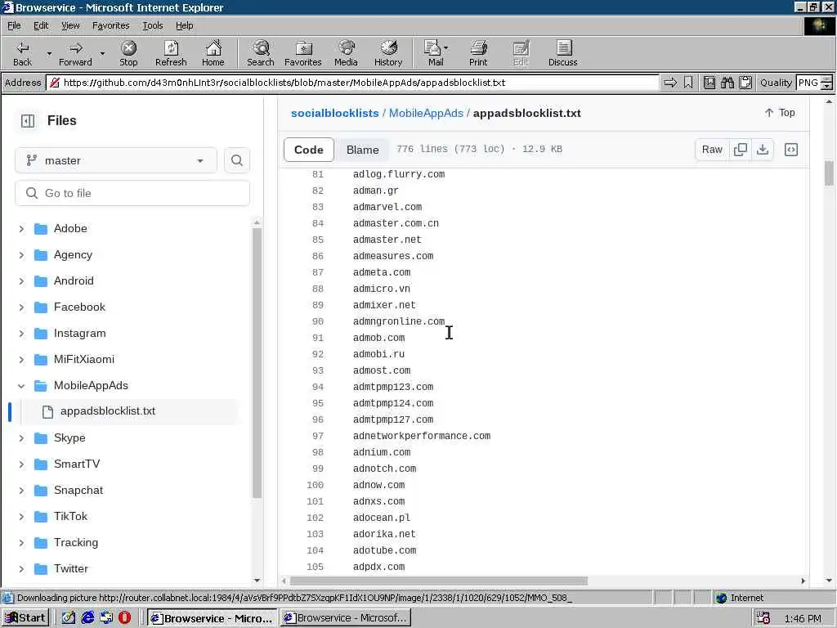Image resolution: width=837 pixels, height=628 pixels.
Task: Click the bookmark icon next to Go arrow
Action: pyautogui.click(x=688, y=83)
